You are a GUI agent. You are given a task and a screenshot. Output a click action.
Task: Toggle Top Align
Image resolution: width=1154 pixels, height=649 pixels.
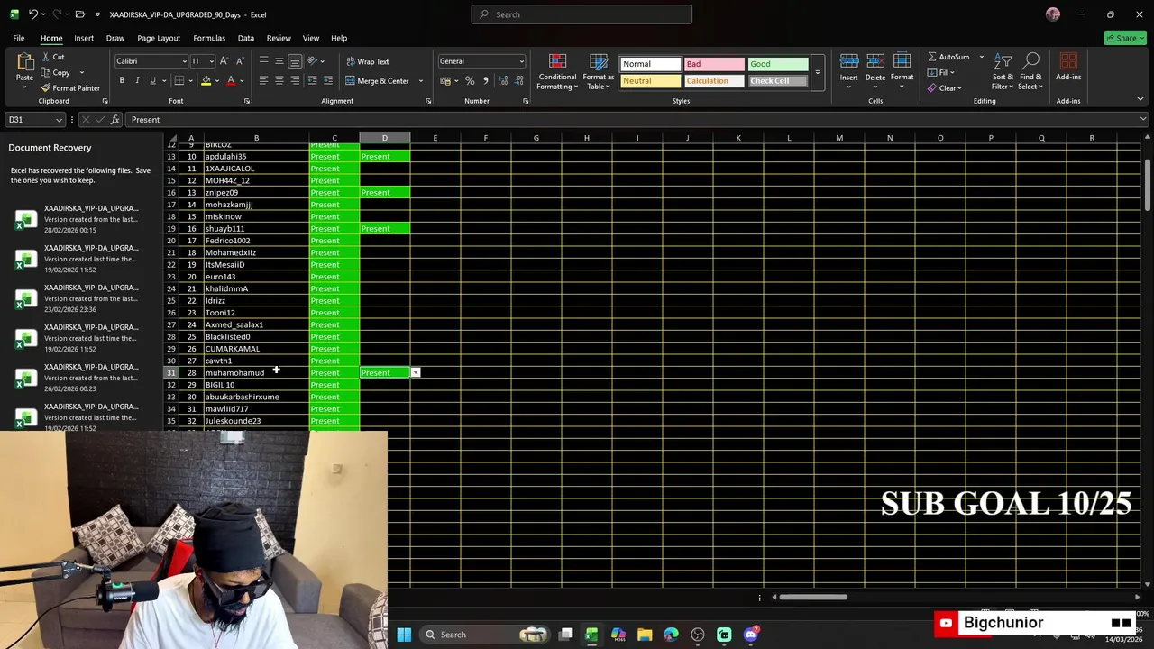coord(263,61)
